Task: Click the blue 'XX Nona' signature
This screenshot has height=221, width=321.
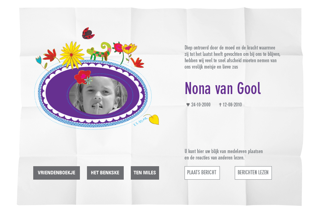Action: click(140, 121)
